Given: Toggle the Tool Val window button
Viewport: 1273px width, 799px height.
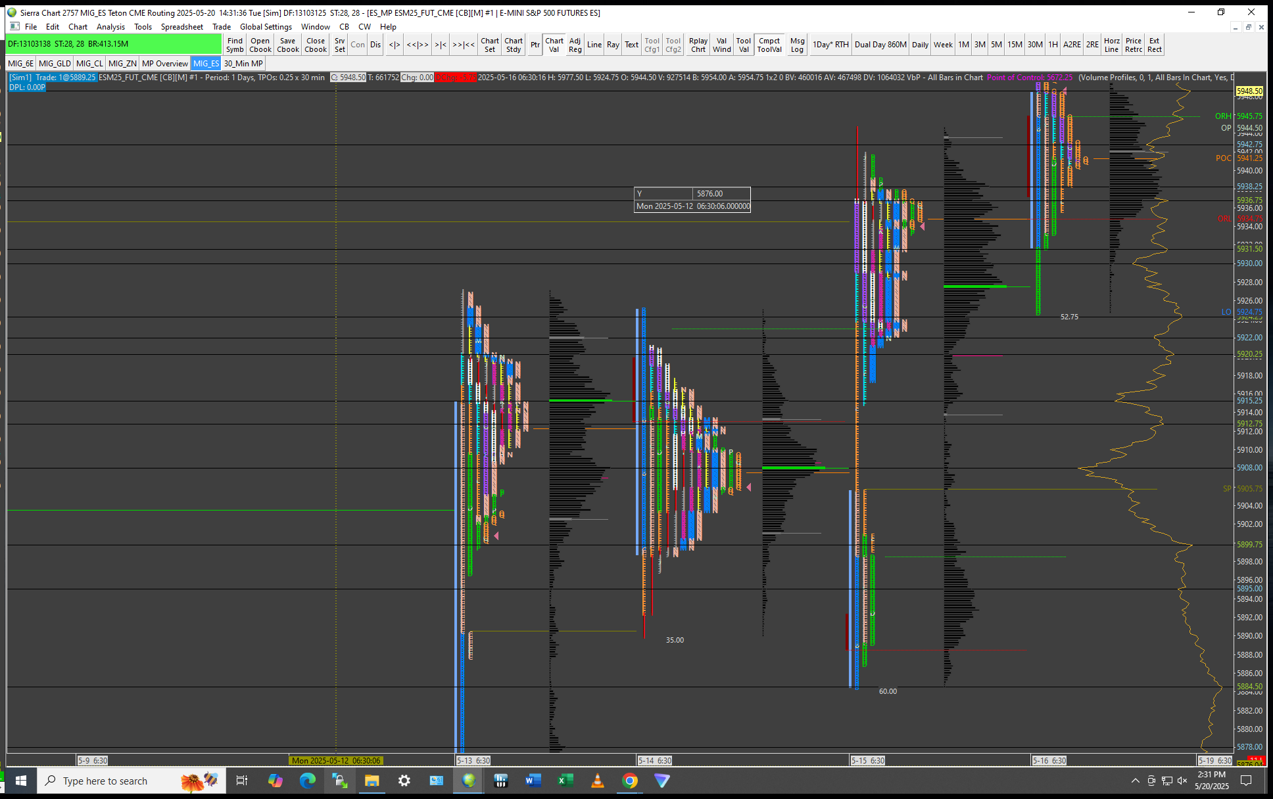Looking at the screenshot, I should pyautogui.click(x=743, y=45).
